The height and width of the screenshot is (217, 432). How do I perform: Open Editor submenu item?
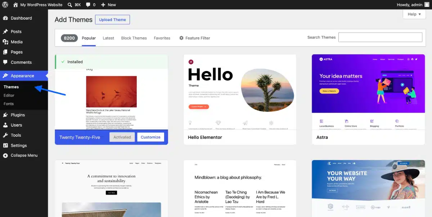[9, 95]
